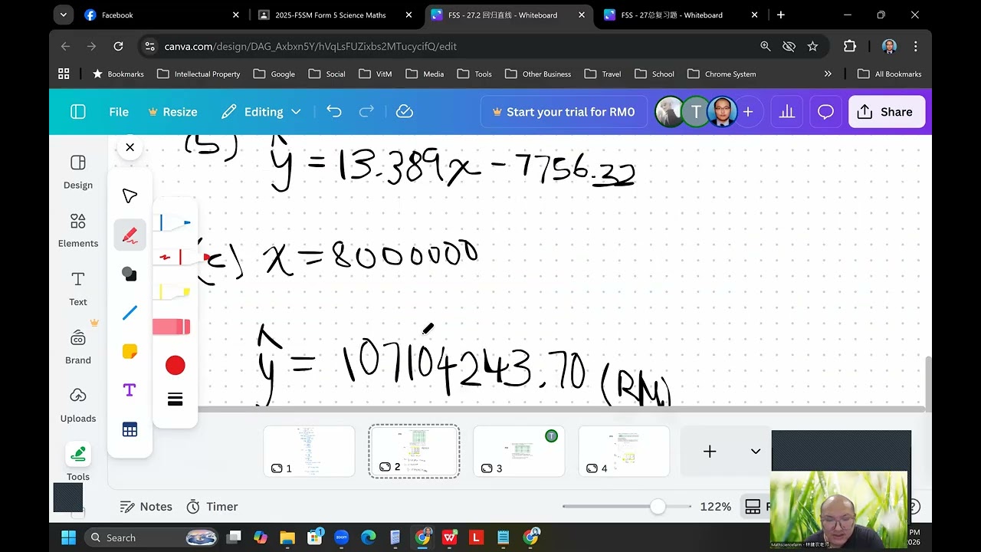Select the red pen draw tool
This screenshot has height=552, width=981.
tap(130, 235)
